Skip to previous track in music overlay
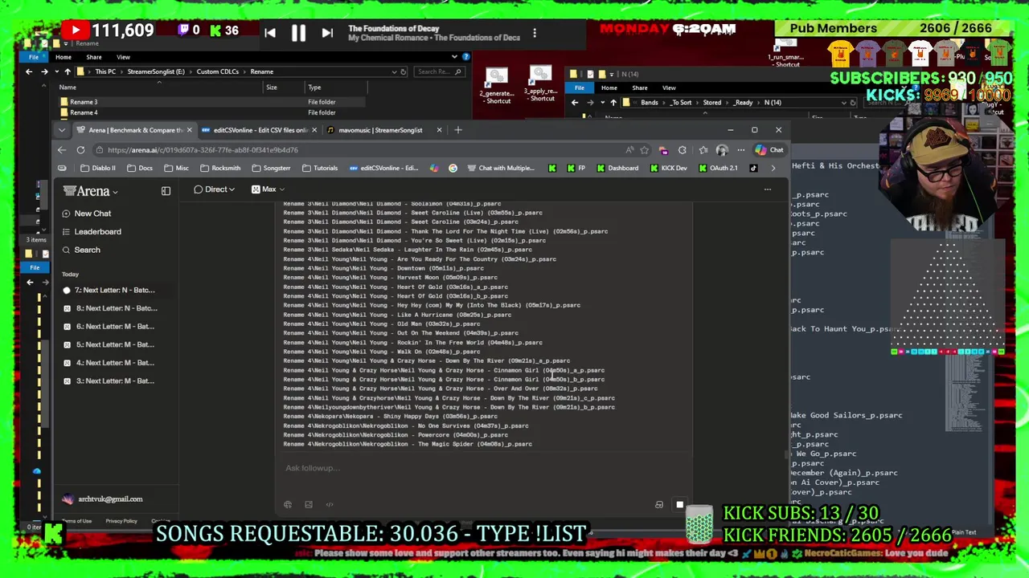This screenshot has height=578, width=1029. tap(270, 33)
